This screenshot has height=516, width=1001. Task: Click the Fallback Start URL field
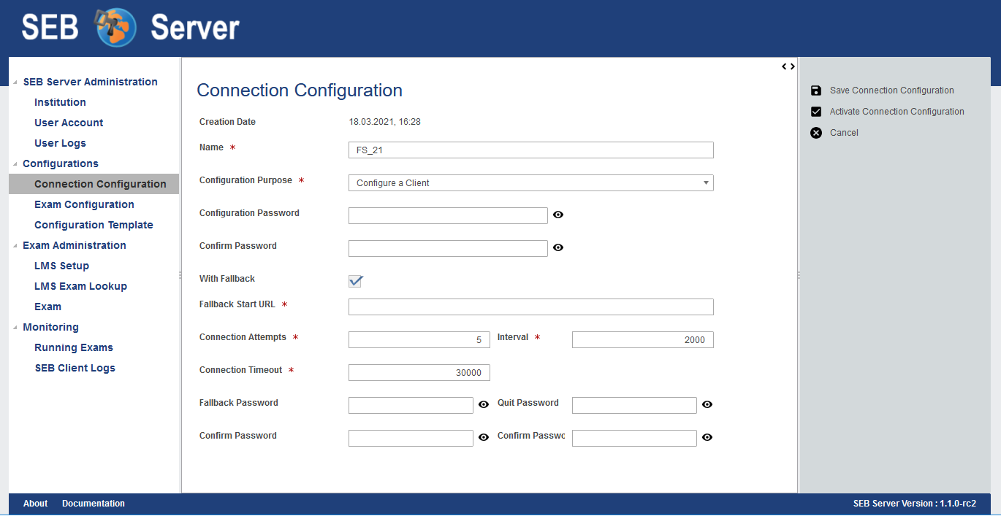click(530, 307)
